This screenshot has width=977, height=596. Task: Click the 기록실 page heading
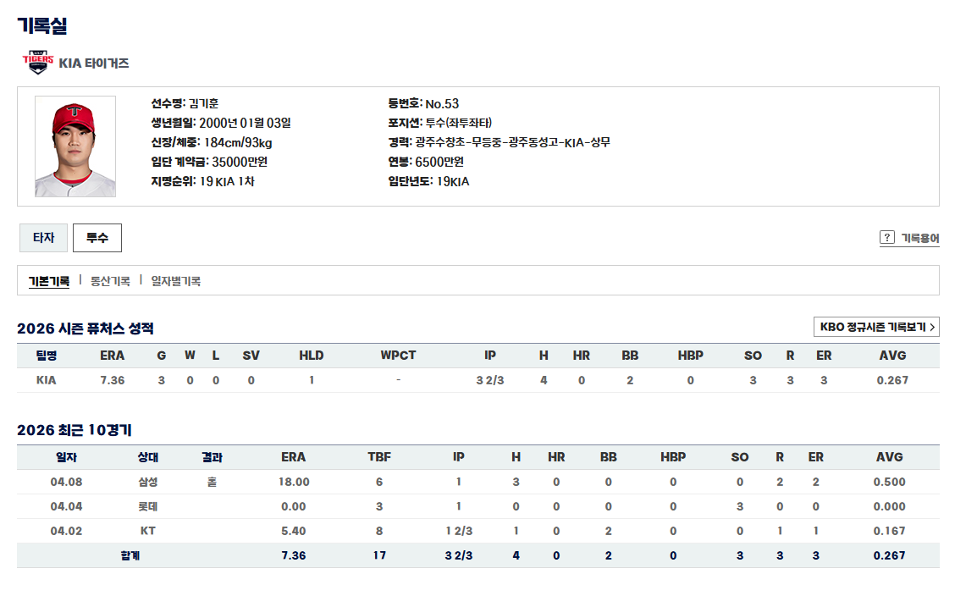[42, 25]
